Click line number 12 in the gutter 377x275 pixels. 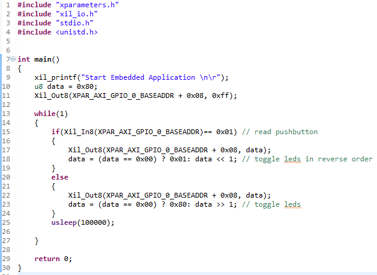[6, 105]
